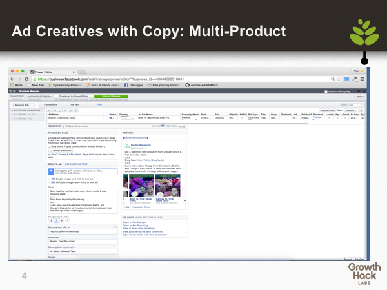The height and width of the screenshot is (290, 387).
Task: Select Desktop News Feed preview tab
Action: tap(135, 138)
